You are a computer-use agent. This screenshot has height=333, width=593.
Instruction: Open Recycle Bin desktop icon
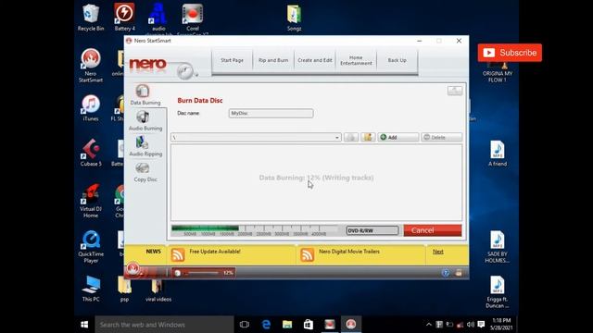coord(91,18)
